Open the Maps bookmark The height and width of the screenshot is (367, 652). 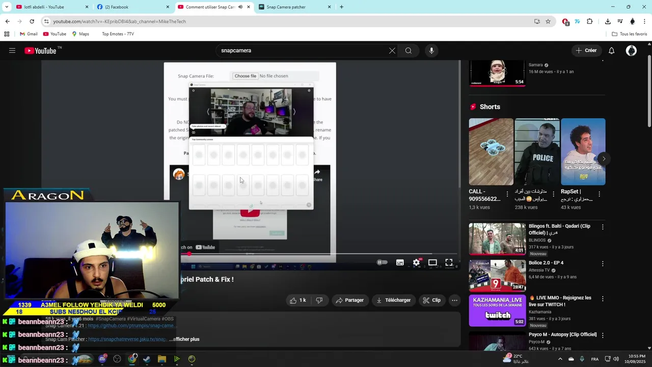[80, 34]
